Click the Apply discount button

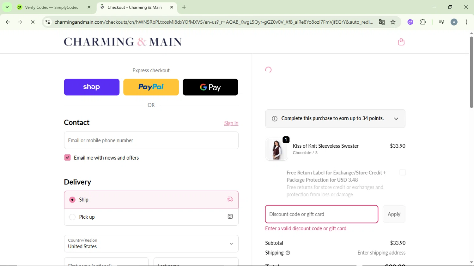(394, 214)
